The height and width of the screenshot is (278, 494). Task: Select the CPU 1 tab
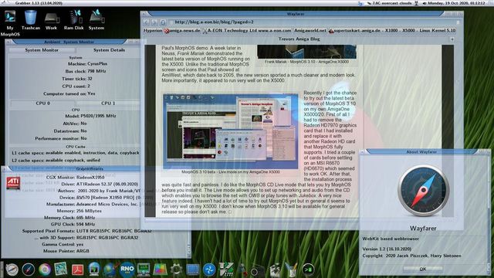click(108, 103)
